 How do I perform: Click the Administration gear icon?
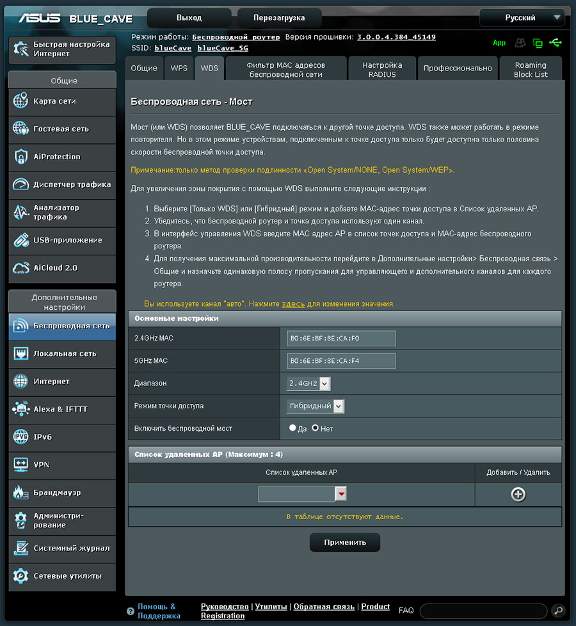20,520
